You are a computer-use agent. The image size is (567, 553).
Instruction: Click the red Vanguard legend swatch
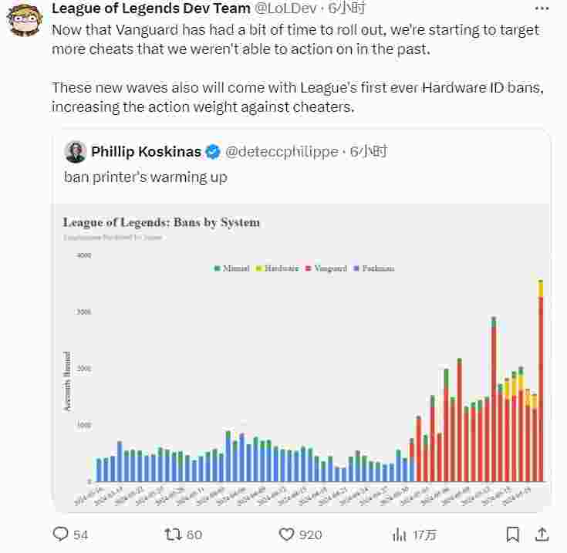(307, 268)
